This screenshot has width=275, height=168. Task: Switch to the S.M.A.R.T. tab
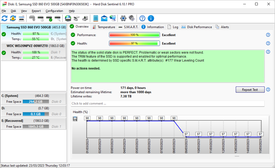coord(128,27)
